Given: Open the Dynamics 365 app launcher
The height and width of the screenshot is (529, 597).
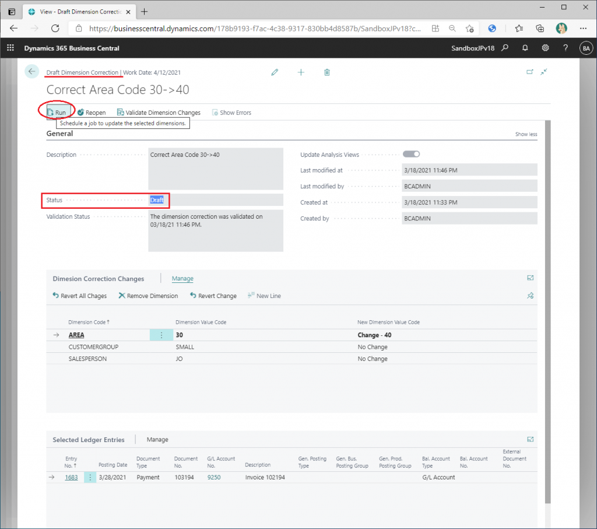Looking at the screenshot, I should click(x=10, y=48).
